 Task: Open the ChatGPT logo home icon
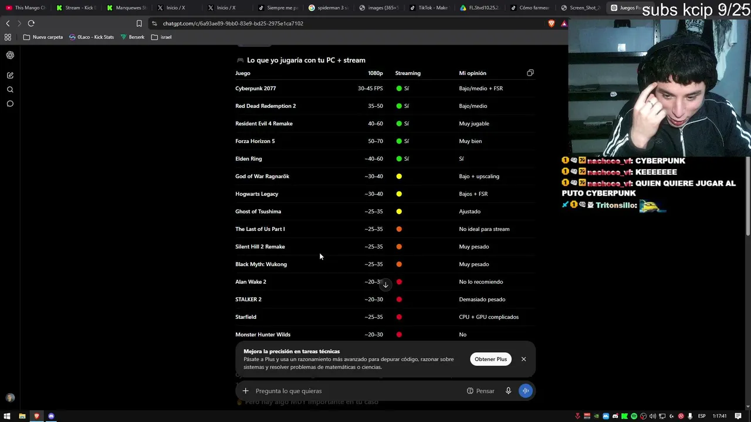[x=10, y=55]
